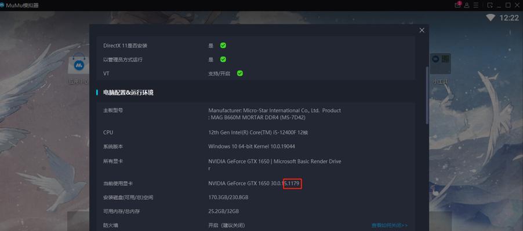The image size is (523, 231).
Task: Click the window-capture icon in title bar
Action: pyautogui.click(x=490, y=5)
